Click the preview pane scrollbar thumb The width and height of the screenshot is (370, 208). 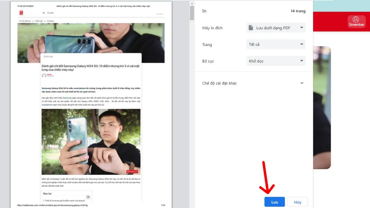192,13
